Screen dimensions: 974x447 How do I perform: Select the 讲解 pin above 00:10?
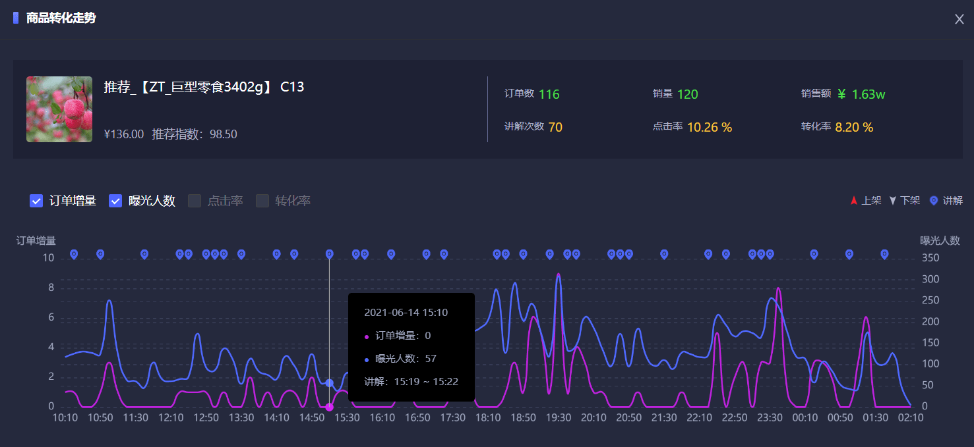814,254
